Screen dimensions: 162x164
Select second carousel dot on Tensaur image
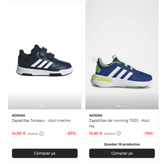point(43,106)
